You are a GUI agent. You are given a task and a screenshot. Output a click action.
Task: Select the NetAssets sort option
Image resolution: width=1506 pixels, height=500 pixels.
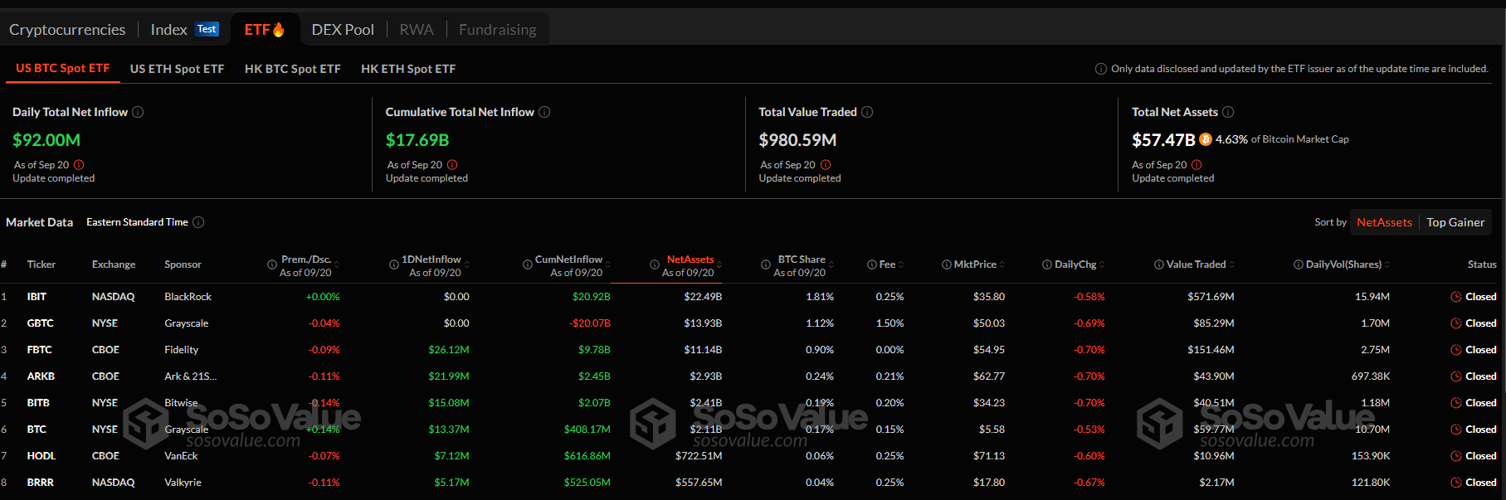[1384, 222]
